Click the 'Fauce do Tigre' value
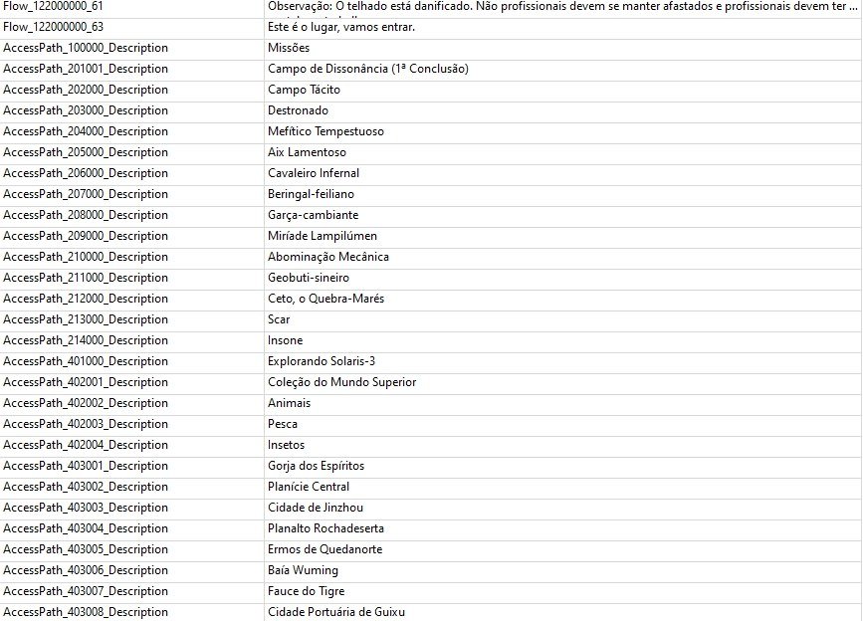Viewport: 863px width, 621px height. pyautogui.click(x=562, y=592)
